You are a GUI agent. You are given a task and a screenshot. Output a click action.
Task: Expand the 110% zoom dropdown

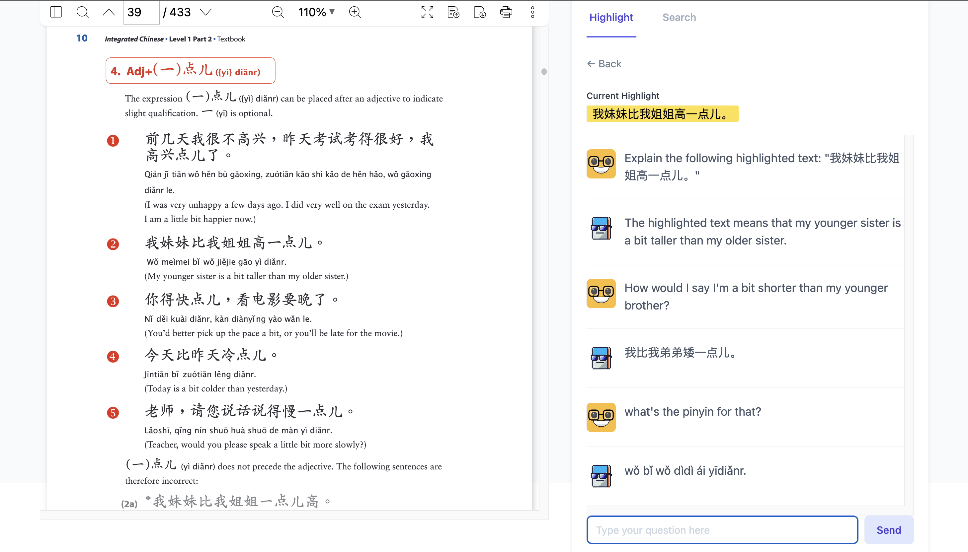316,12
